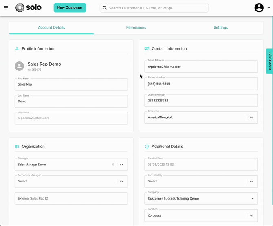Click the Additional Details info icon
This screenshot has width=273, height=226.
pos(147,147)
